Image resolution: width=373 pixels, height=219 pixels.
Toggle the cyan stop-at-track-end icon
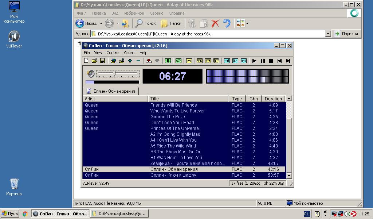(x=227, y=61)
